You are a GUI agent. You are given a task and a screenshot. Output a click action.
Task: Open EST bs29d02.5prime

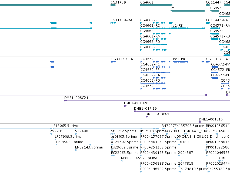(x=125, y=148)
